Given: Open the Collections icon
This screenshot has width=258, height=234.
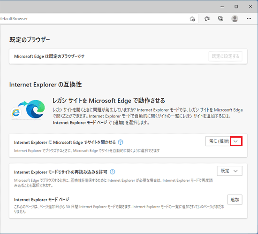Looking at the screenshot, I should [220, 19].
